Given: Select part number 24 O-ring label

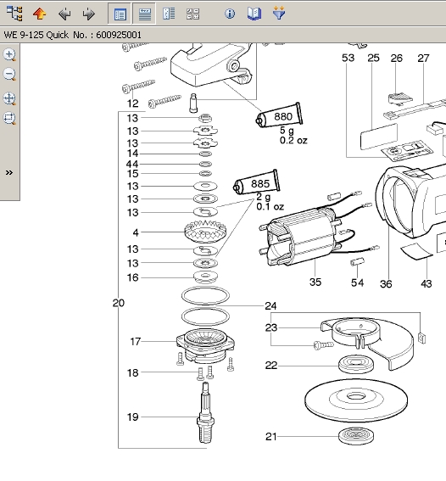Looking at the screenshot, I should (271, 306).
